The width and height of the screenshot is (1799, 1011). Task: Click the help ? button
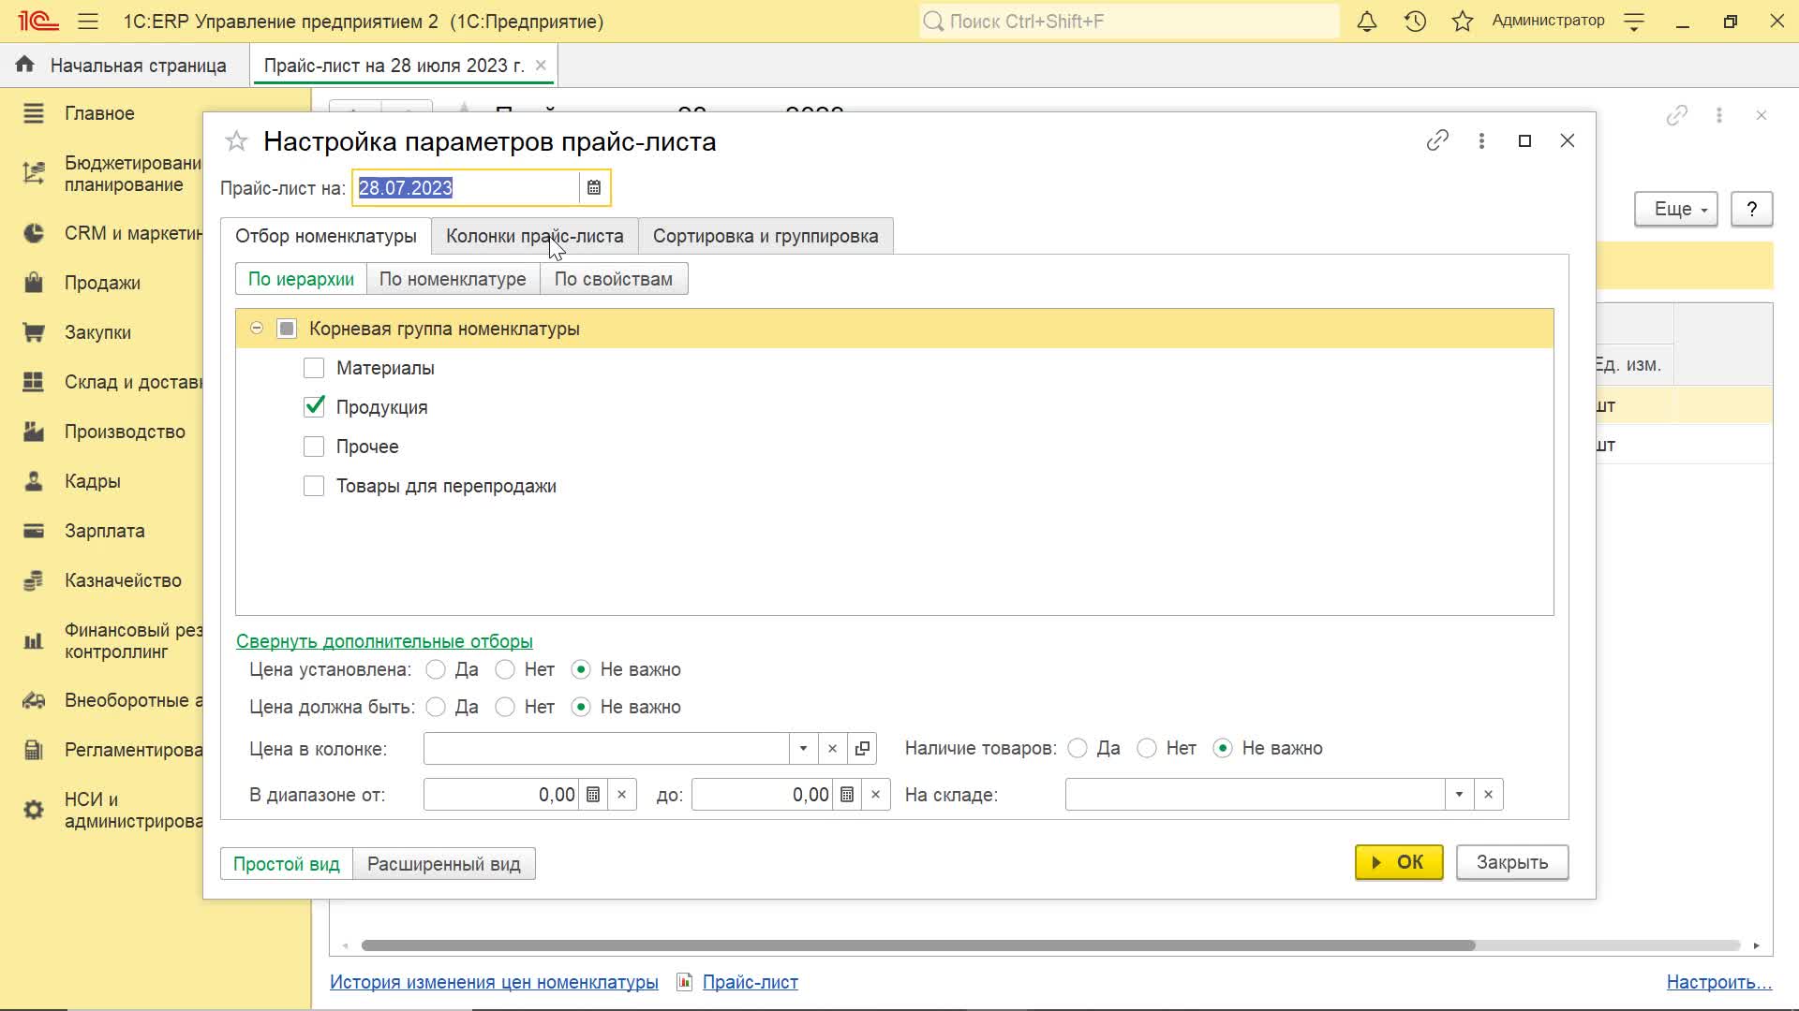1751,209
